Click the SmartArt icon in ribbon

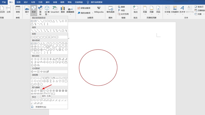(x=55, y=9)
